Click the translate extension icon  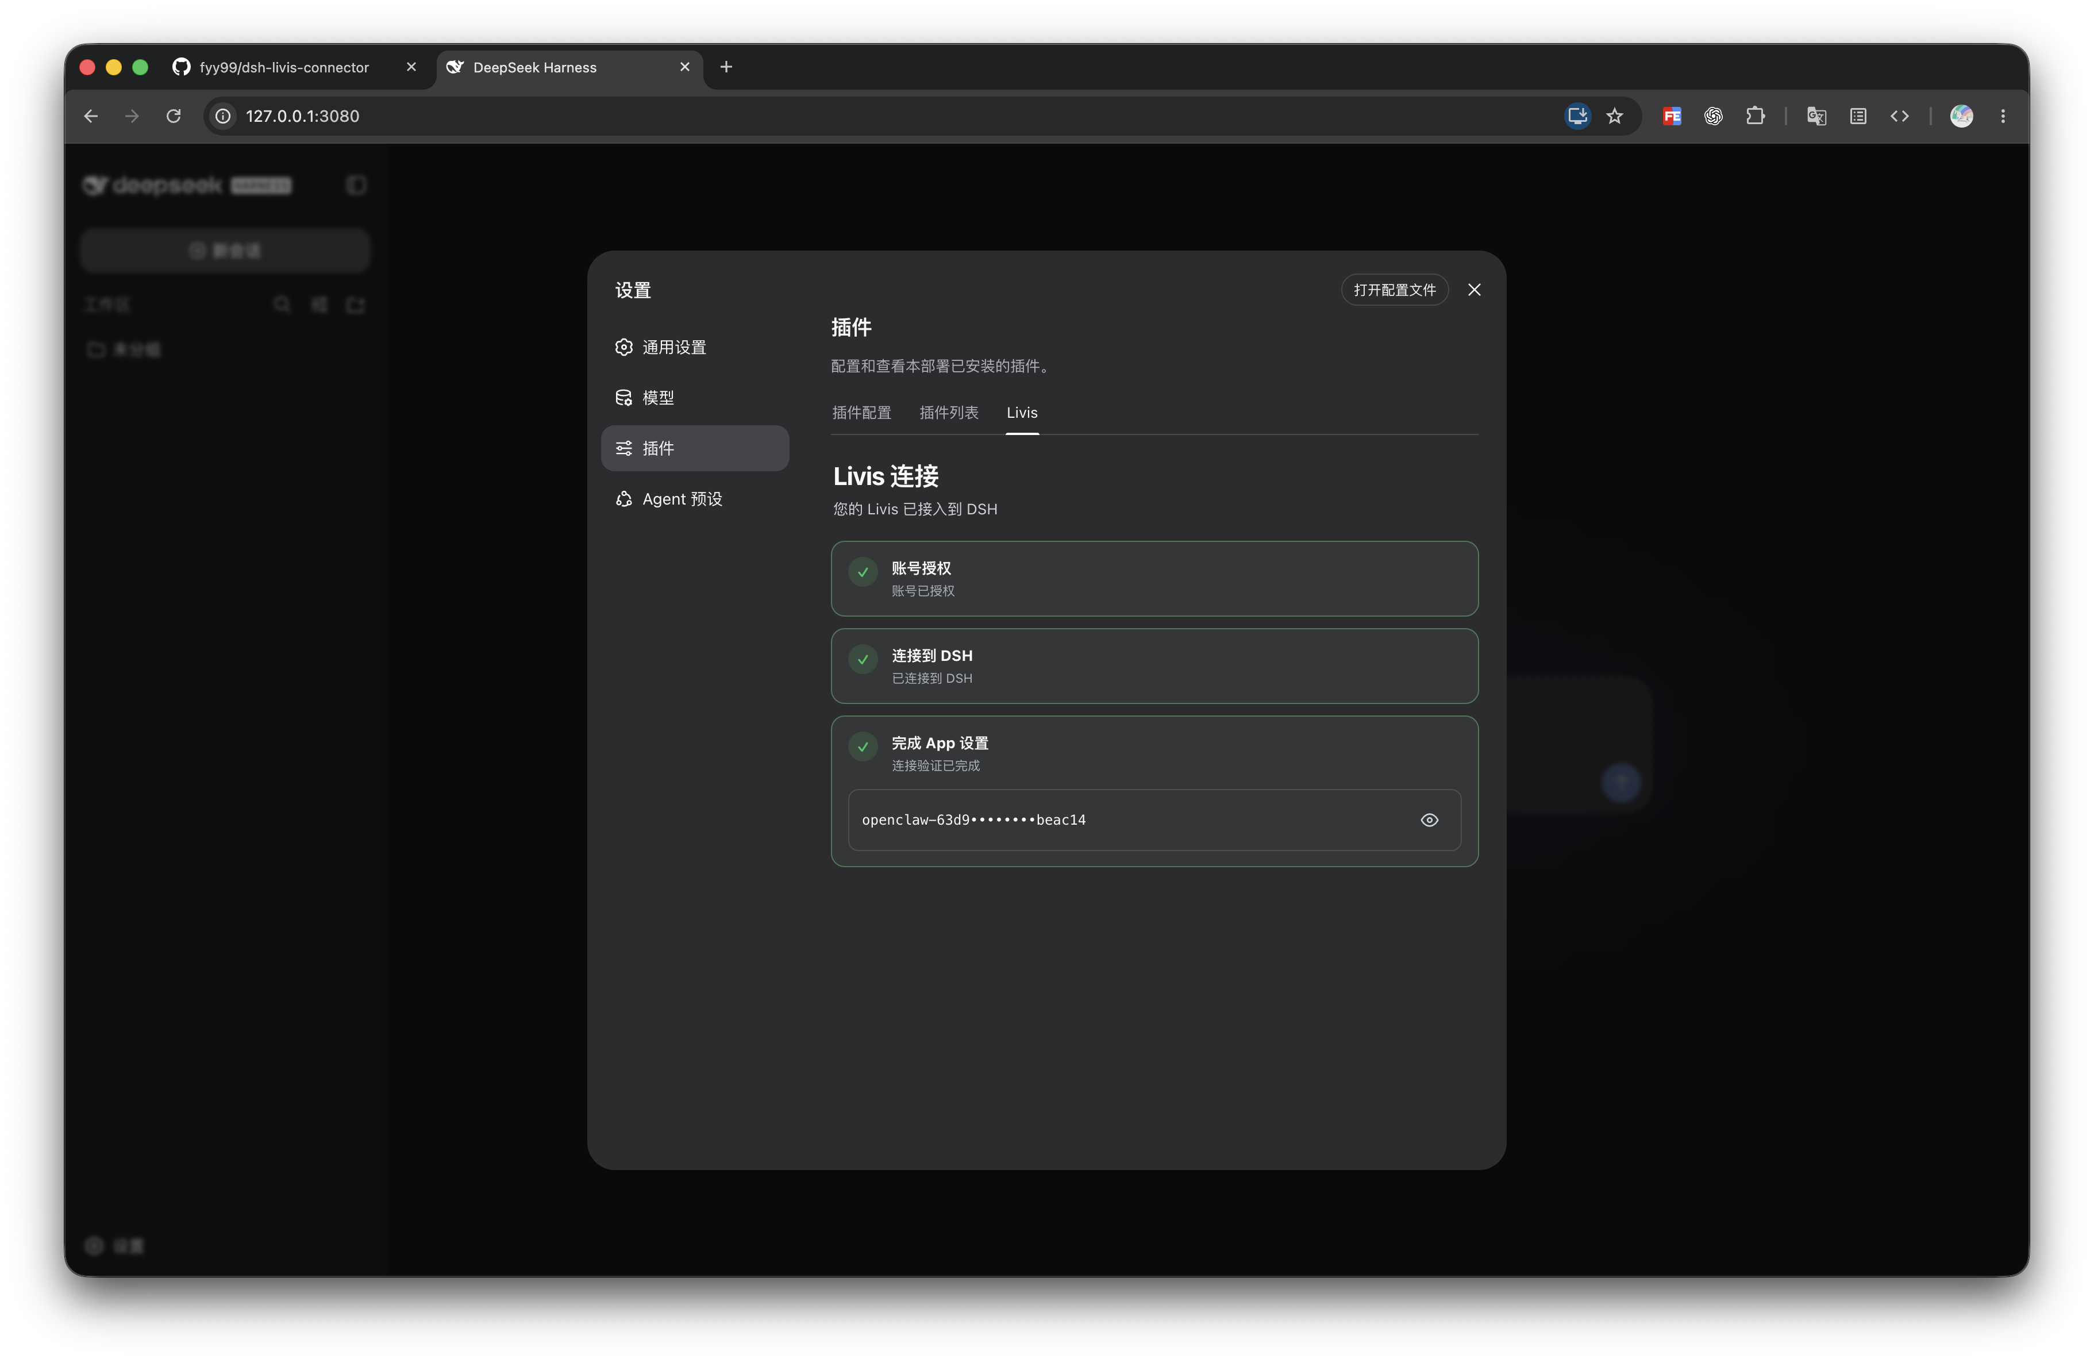pos(1816,116)
